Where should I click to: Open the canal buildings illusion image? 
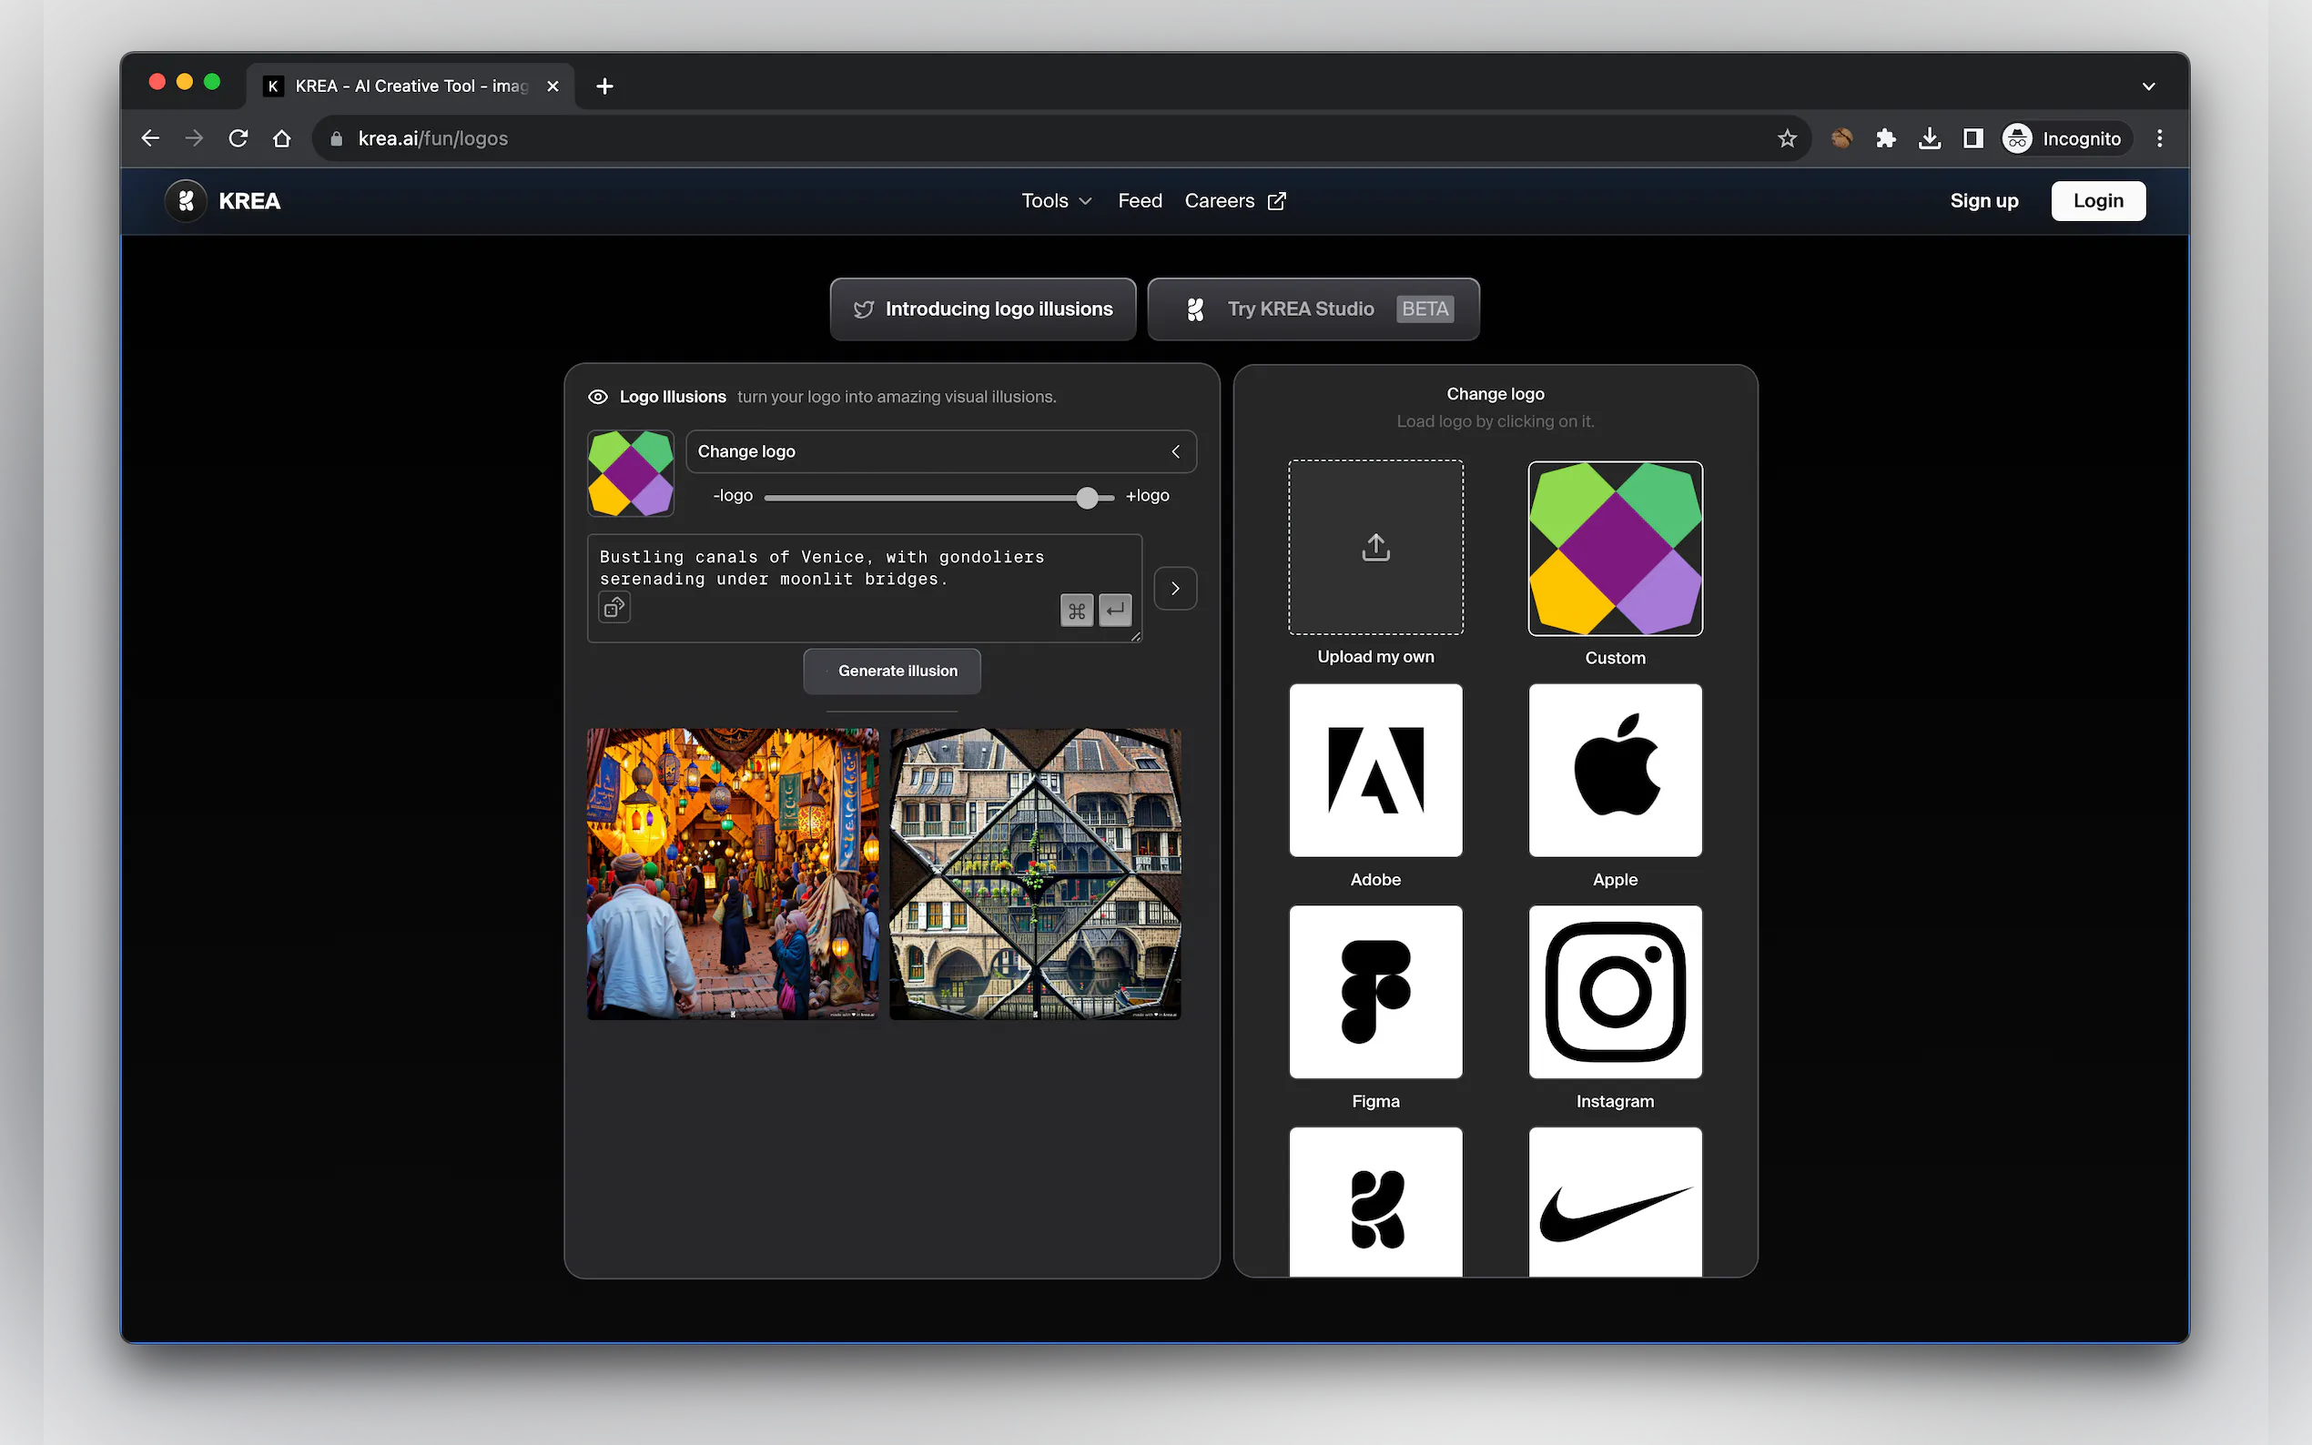pyautogui.click(x=1035, y=874)
